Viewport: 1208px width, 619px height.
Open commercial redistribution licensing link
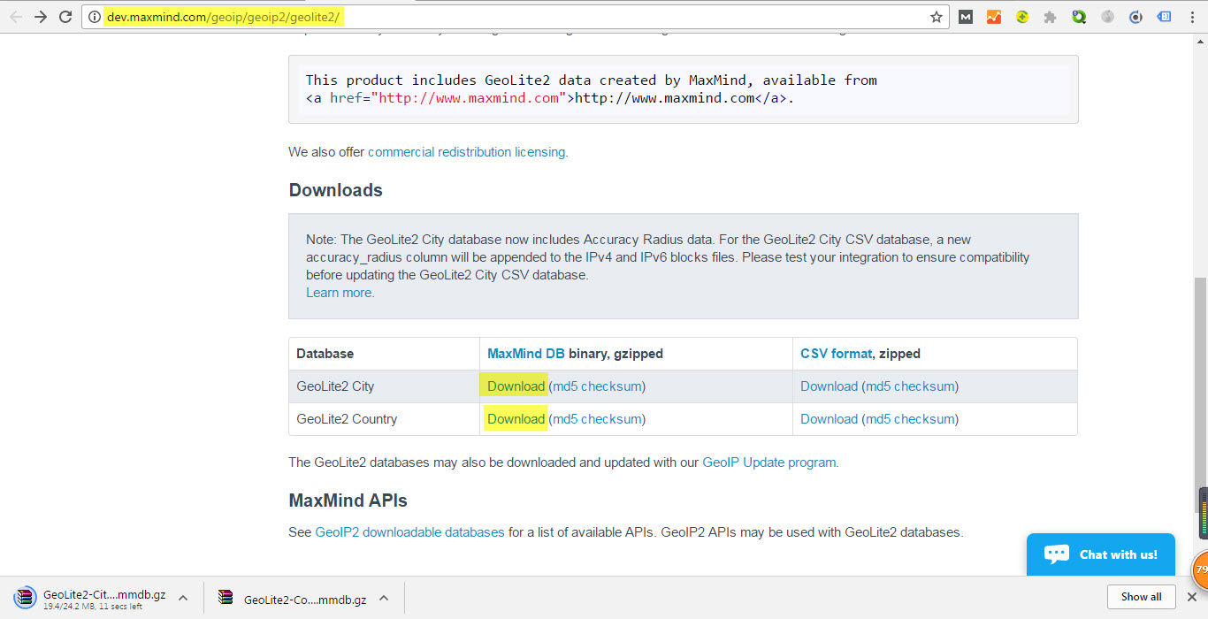coord(466,152)
